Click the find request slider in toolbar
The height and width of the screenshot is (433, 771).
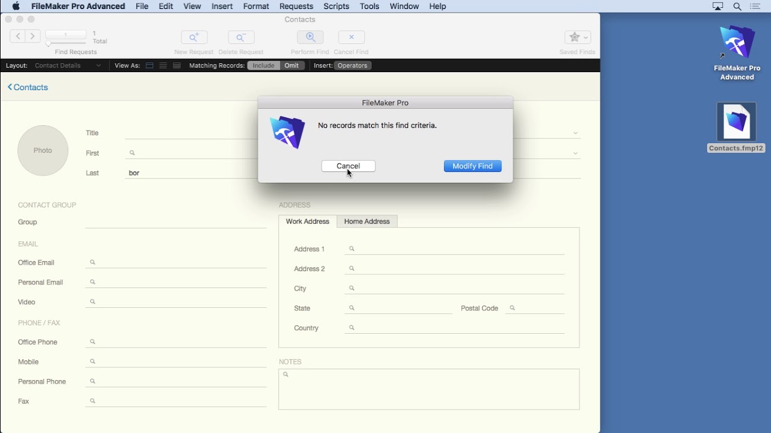point(65,45)
